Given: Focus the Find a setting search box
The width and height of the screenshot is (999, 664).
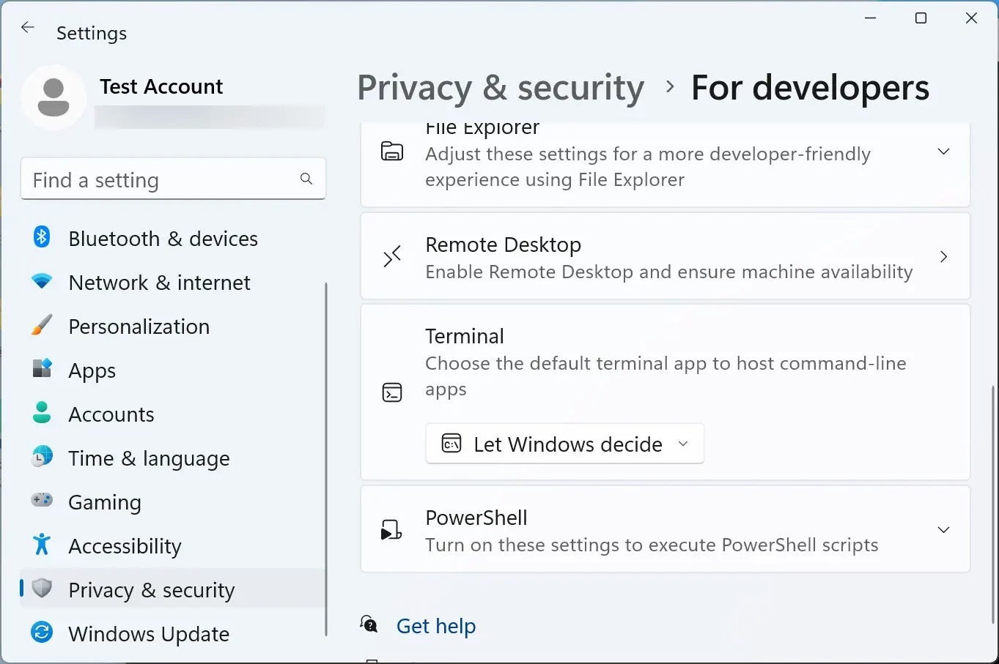Looking at the screenshot, I should [x=173, y=179].
